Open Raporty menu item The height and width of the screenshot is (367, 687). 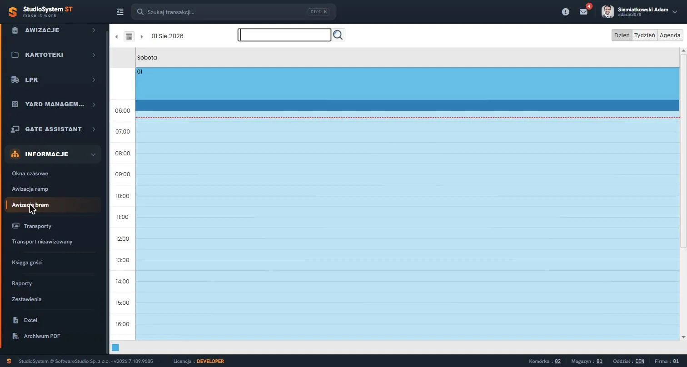22,283
